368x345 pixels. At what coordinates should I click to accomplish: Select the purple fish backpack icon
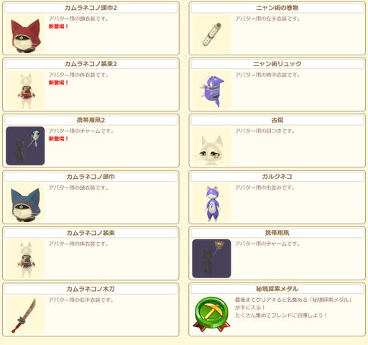[211, 90]
